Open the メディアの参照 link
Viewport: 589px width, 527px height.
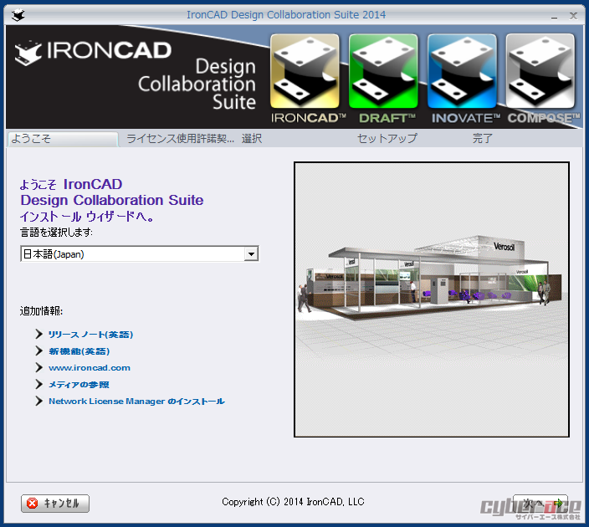(79, 384)
